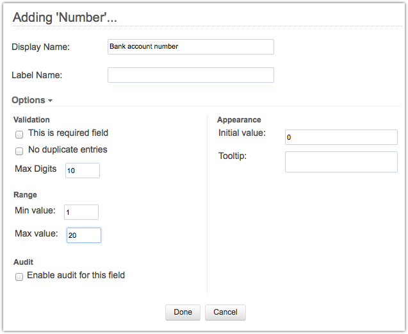Click into the empty Label Name field

click(x=190, y=75)
